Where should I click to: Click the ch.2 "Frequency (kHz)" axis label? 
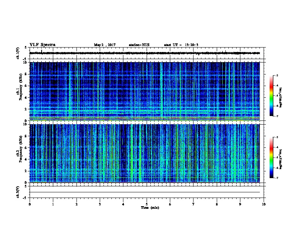(21, 149)
